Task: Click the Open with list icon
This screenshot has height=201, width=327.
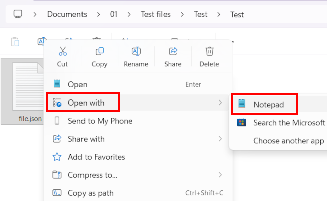Action: 57,103
